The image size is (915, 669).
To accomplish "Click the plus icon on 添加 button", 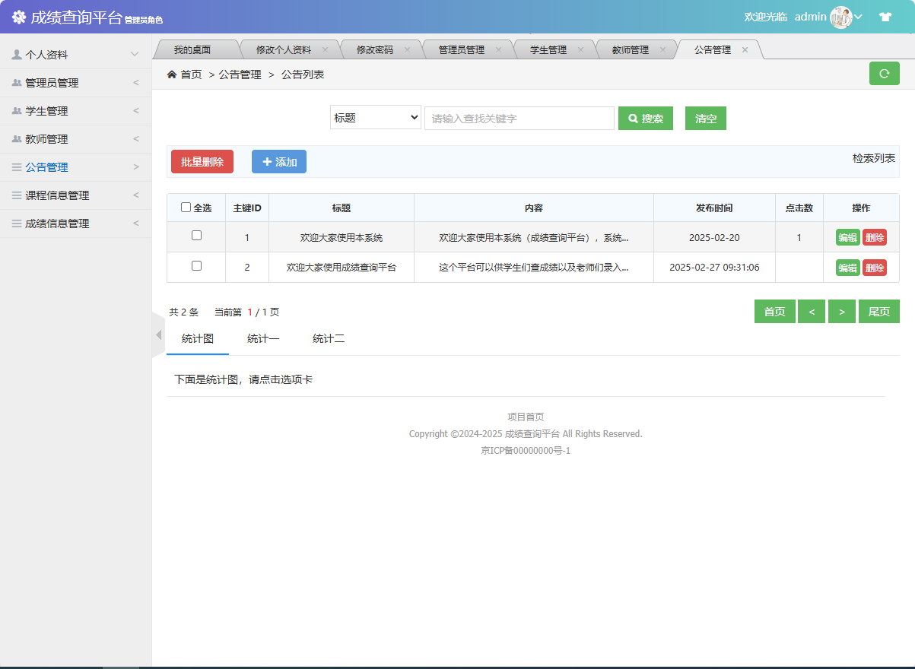I will [x=268, y=161].
